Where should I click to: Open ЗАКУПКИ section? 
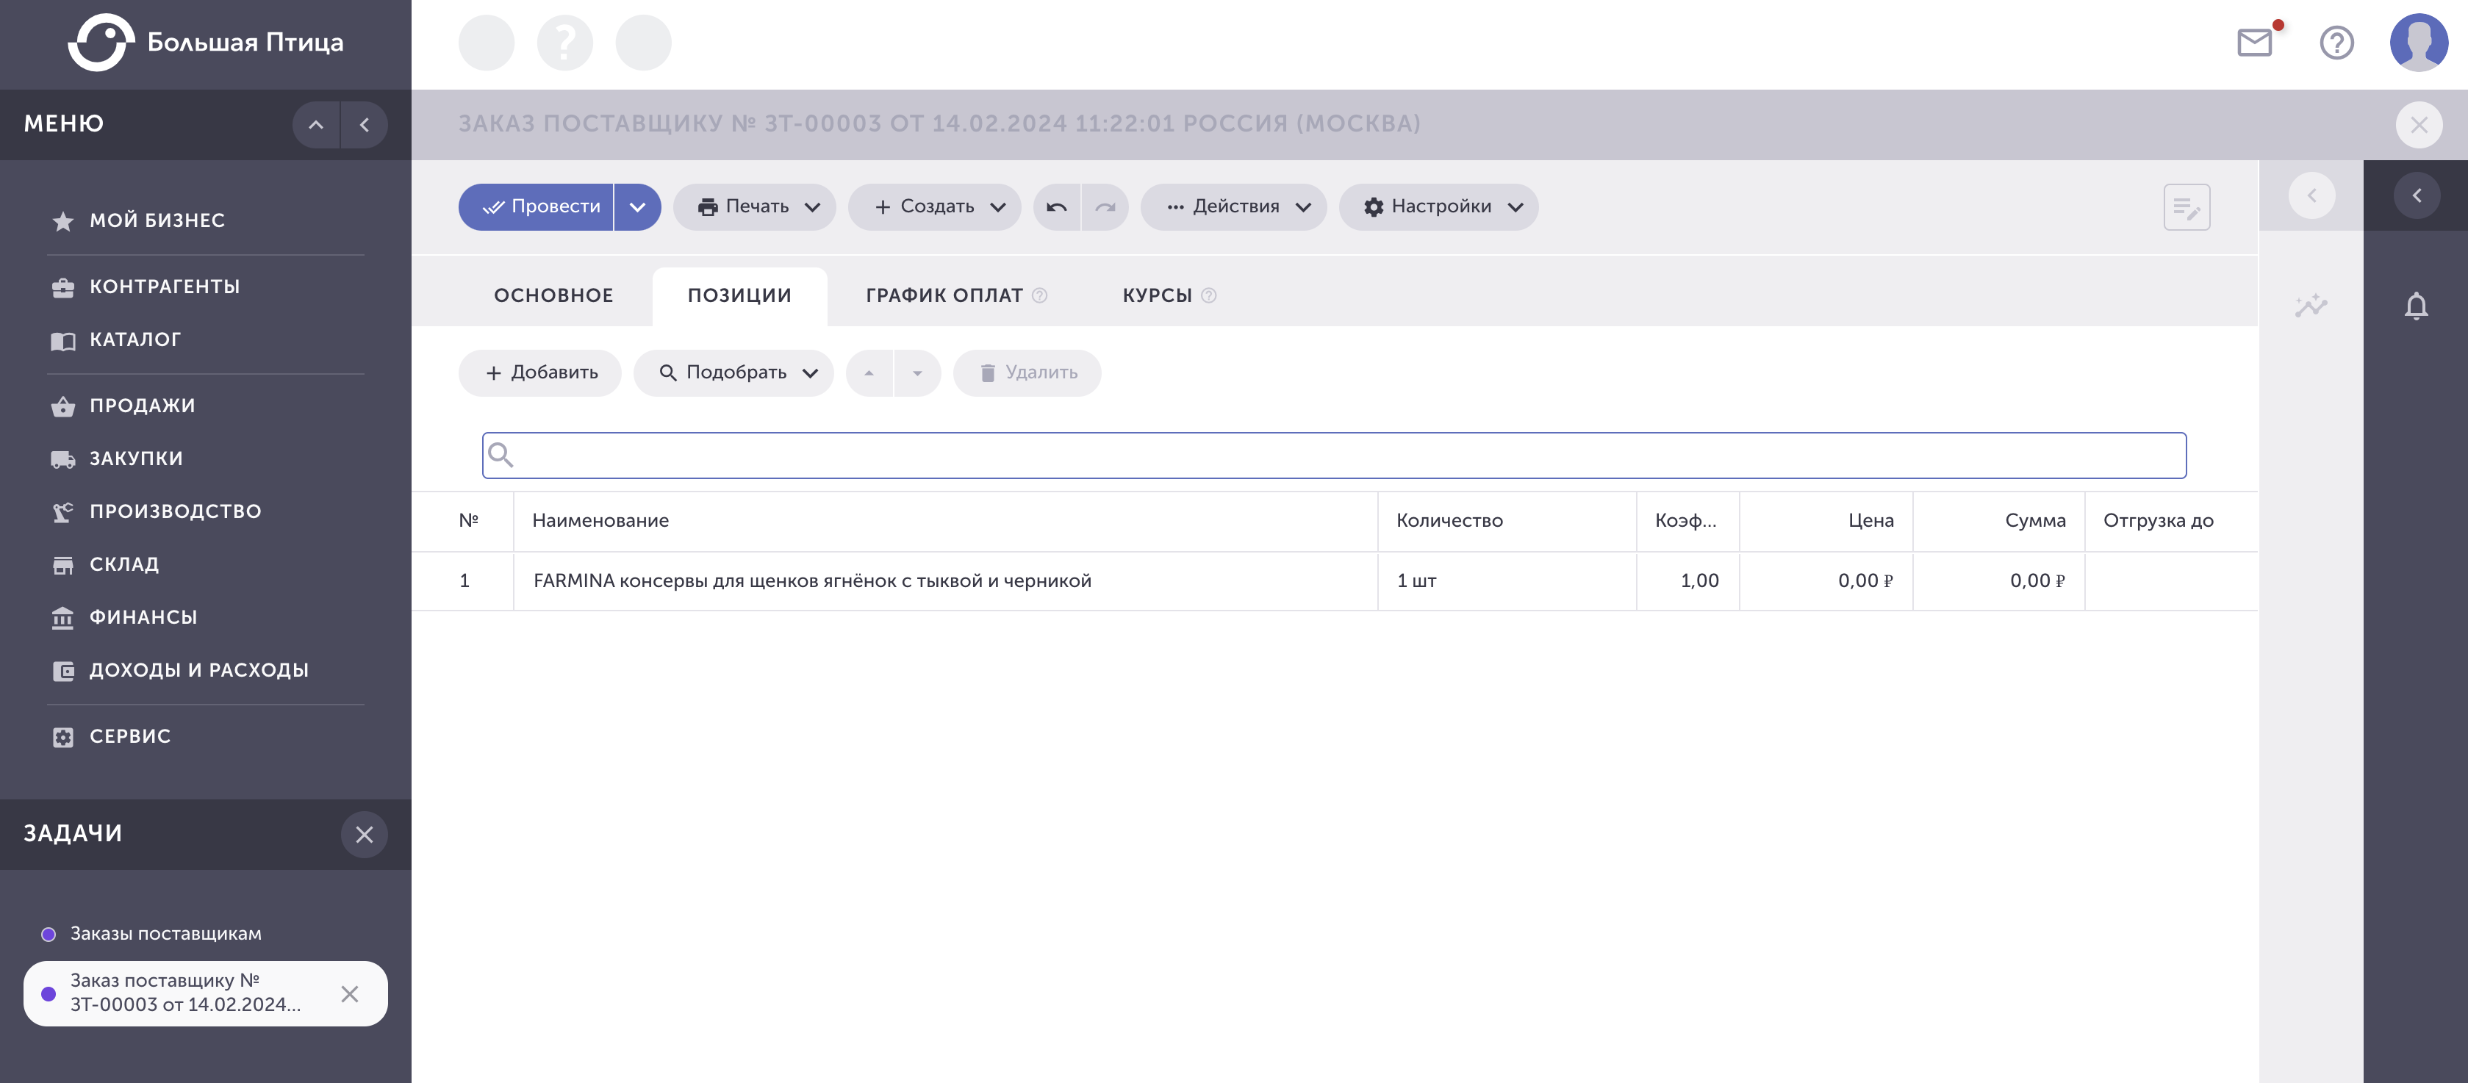(136, 458)
